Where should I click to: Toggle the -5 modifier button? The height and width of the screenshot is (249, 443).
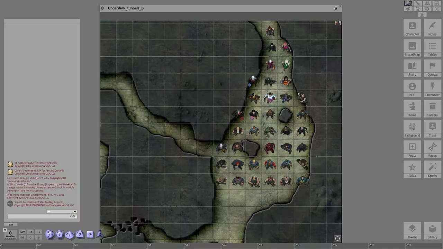[38, 237]
